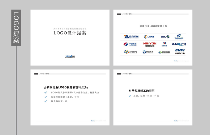Viewport: 210px width, 135px height.
Task: Click the LOGO设计提案 header on logo analysis slide
Action: 127,14
